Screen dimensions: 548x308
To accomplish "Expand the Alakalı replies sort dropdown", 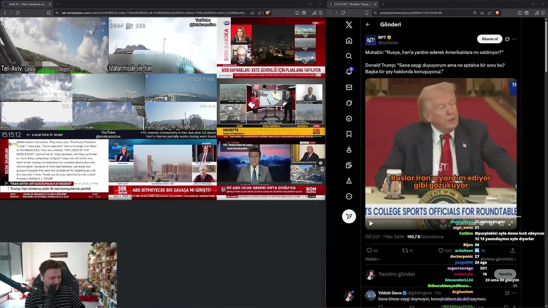I will pyautogui.click(x=373, y=259).
